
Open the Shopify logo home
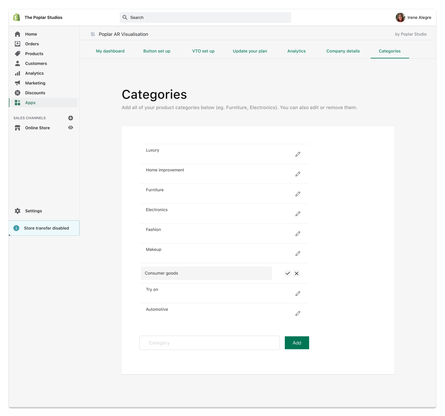17,17
